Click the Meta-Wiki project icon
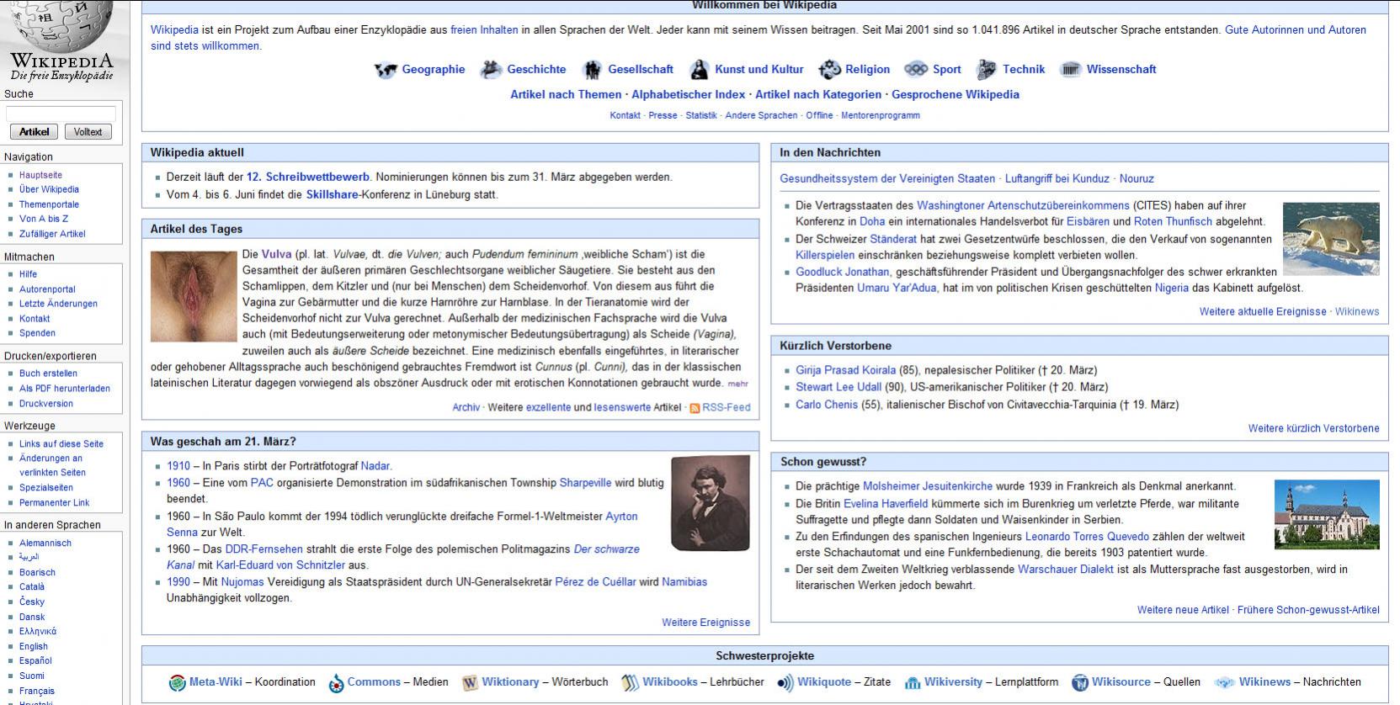 click(x=177, y=683)
